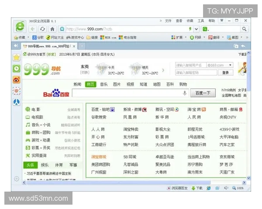Viewport: 262px width, 209px height.
Task: Open 游戏中心 bookmark
Action: coord(75,37)
